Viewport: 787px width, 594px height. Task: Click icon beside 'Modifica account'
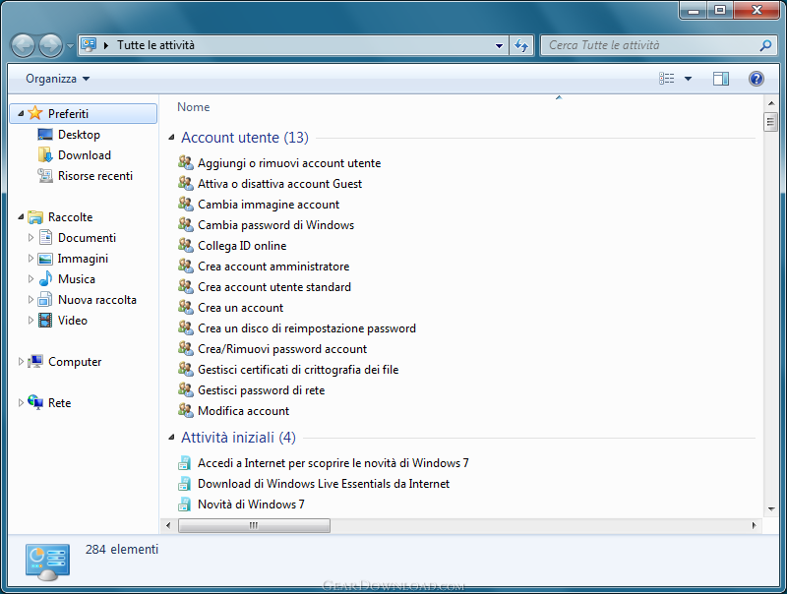(x=186, y=411)
